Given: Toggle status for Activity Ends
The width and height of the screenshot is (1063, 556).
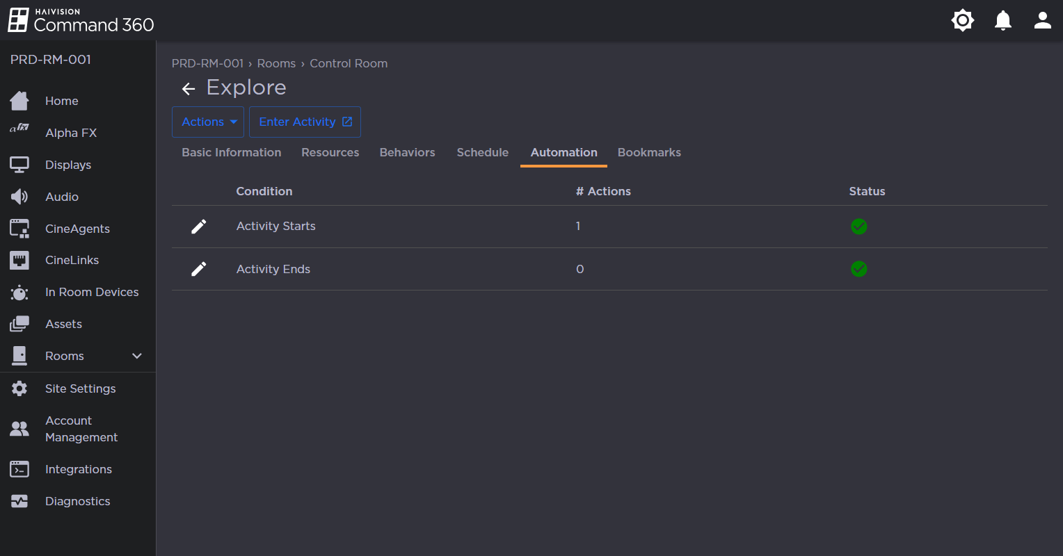Looking at the screenshot, I should [x=858, y=269].
